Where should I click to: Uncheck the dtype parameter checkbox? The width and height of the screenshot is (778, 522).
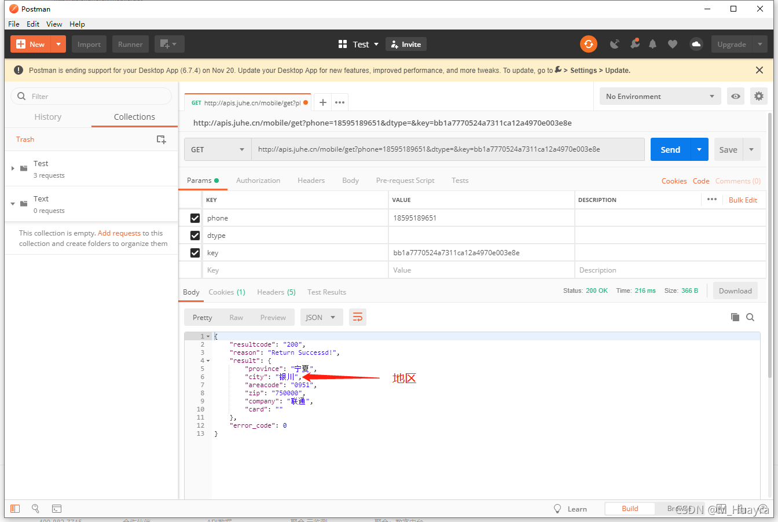click(x=195, y=236)
